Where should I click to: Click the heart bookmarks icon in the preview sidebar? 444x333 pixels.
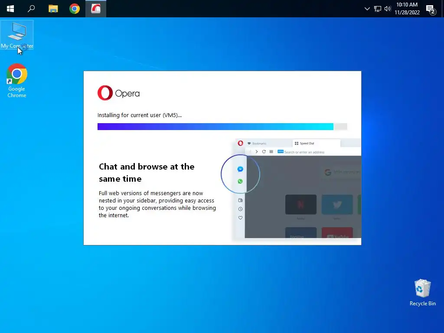pyautogui.click(x=240, y=218)
